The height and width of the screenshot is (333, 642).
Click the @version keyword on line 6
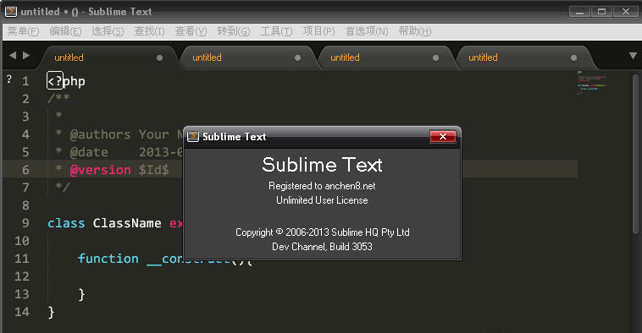tap(100, 170)
